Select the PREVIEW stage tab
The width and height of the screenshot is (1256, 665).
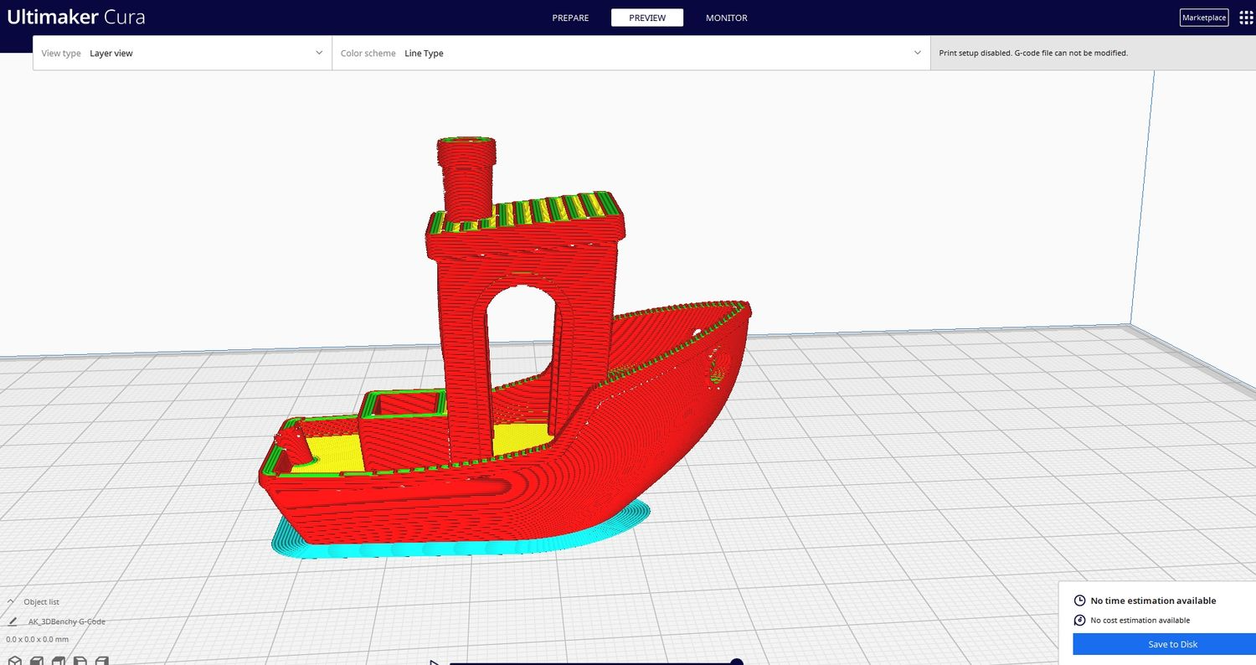(x=646, y=18)
